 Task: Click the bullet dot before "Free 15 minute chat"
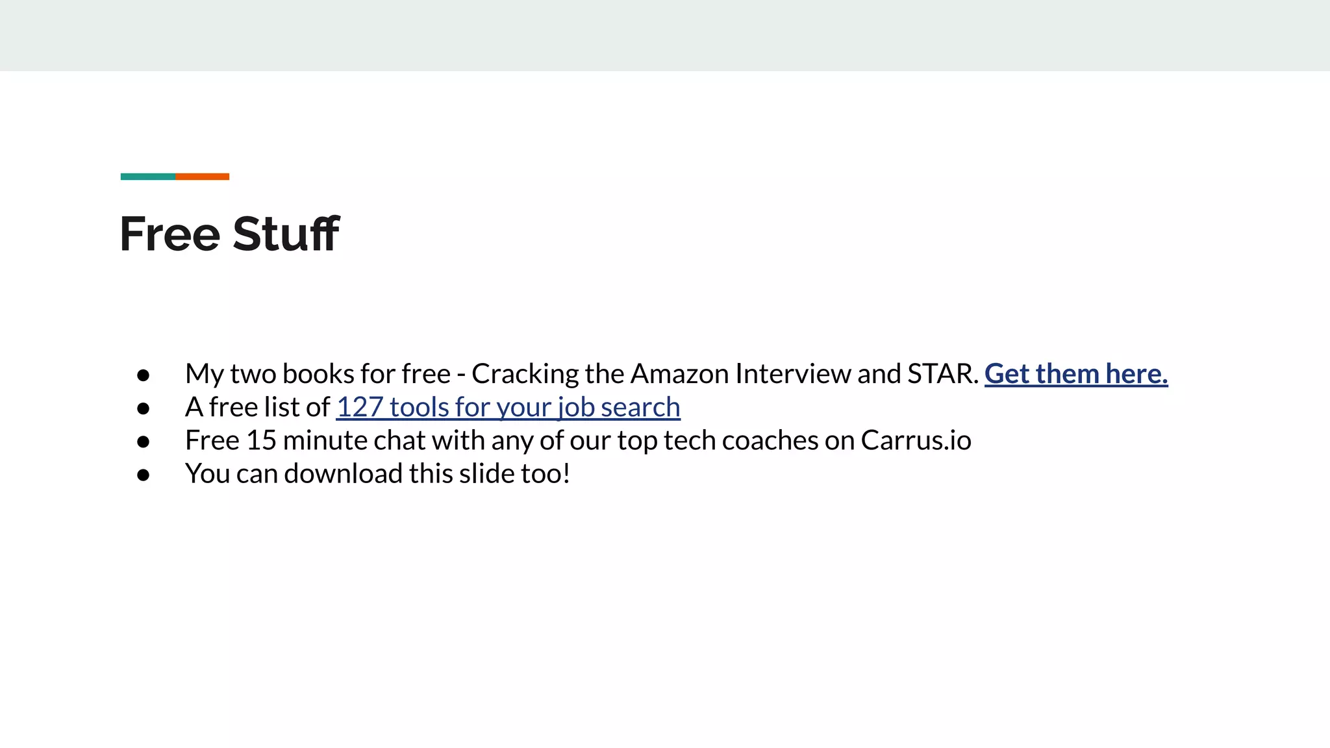144,442
